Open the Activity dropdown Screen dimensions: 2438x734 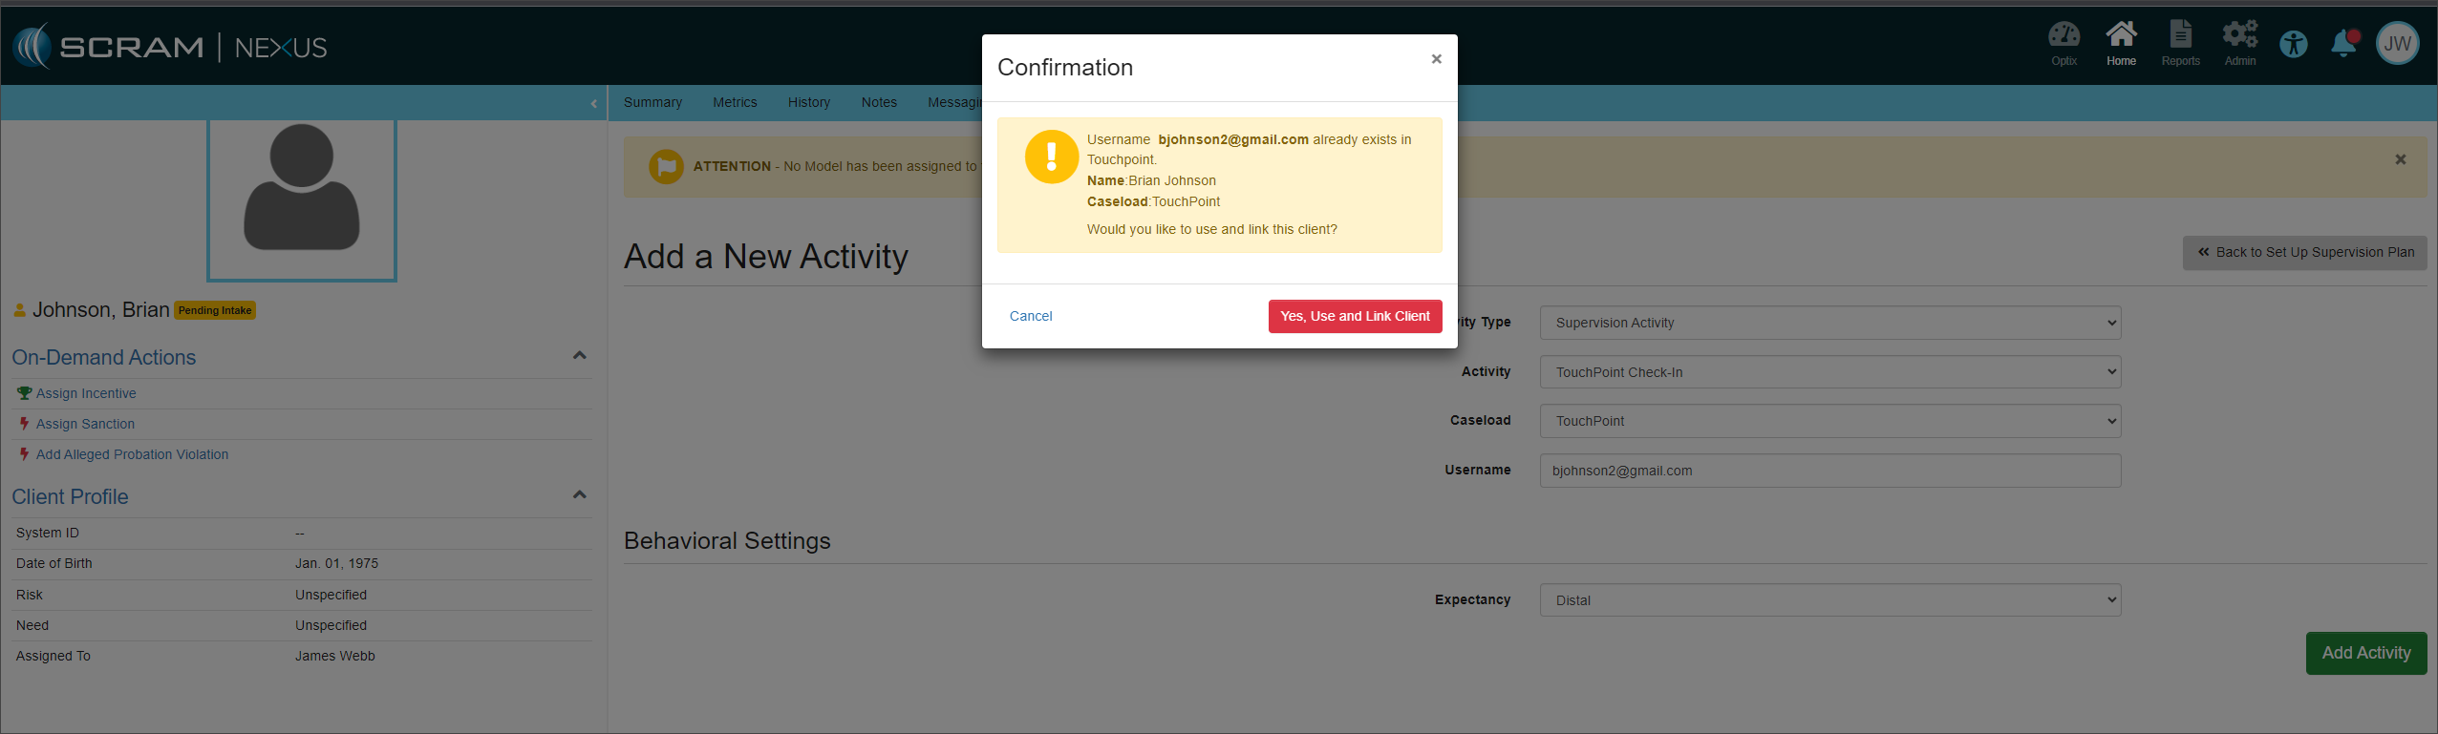click(1829, 372)
